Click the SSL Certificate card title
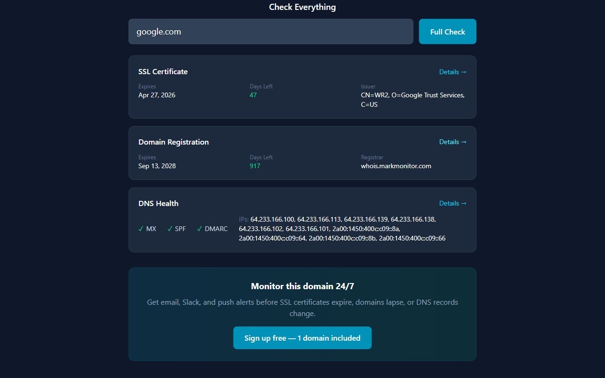This screenshot has height=378, width=605. (x=163, y=72)
